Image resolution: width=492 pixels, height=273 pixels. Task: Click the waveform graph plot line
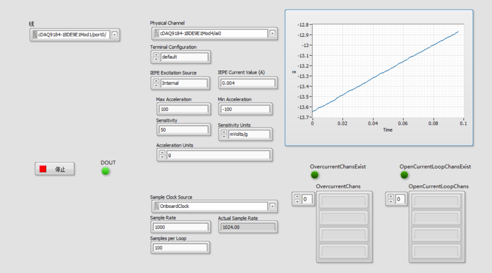point(385,72)
